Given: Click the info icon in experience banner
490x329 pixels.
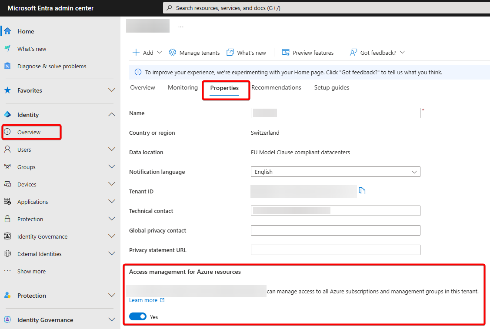Looking at the screenshot, I should [138, 72].
